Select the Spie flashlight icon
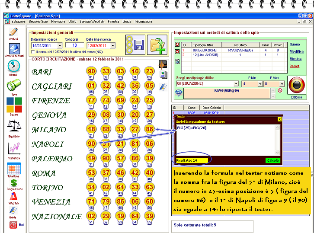This screenshot has width=314, height=233. pos(13,85)
